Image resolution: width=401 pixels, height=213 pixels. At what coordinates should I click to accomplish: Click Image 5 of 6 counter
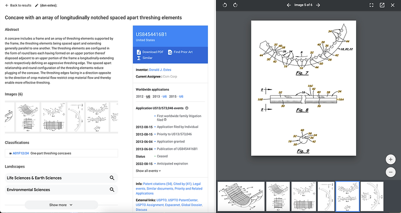tap(303, 5)
